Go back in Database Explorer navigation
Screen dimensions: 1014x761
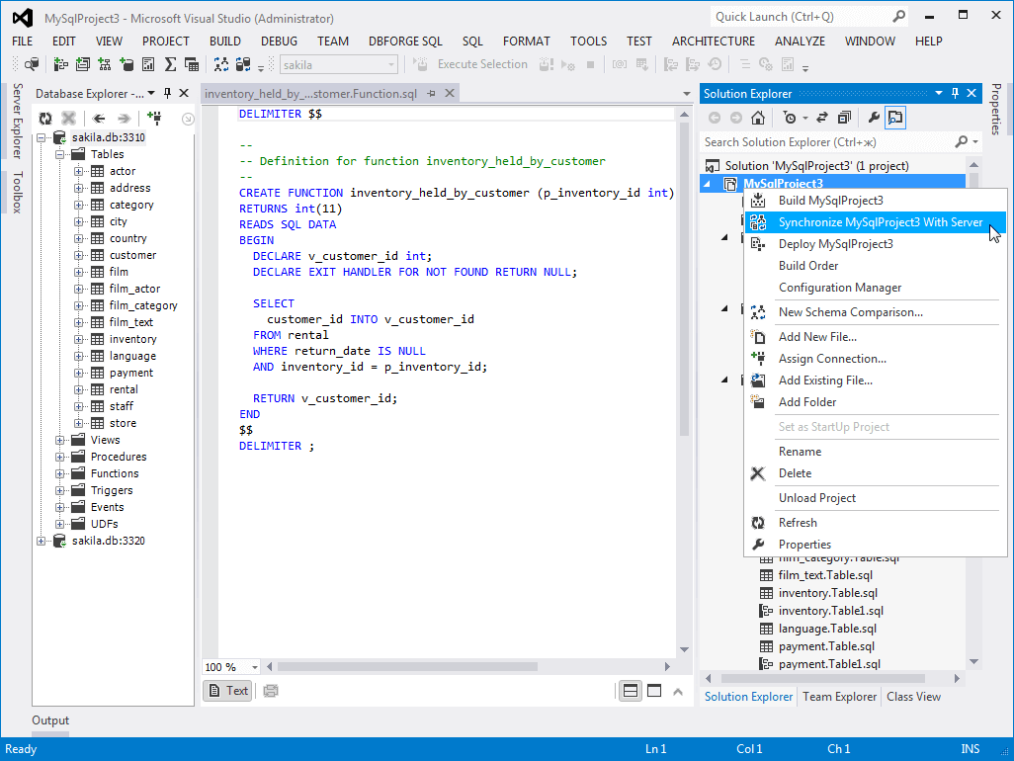pyautogui.click(x=99, y=119)
